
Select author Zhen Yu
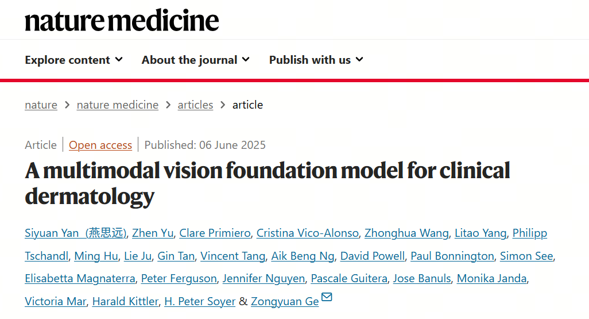tap(153, 233)
